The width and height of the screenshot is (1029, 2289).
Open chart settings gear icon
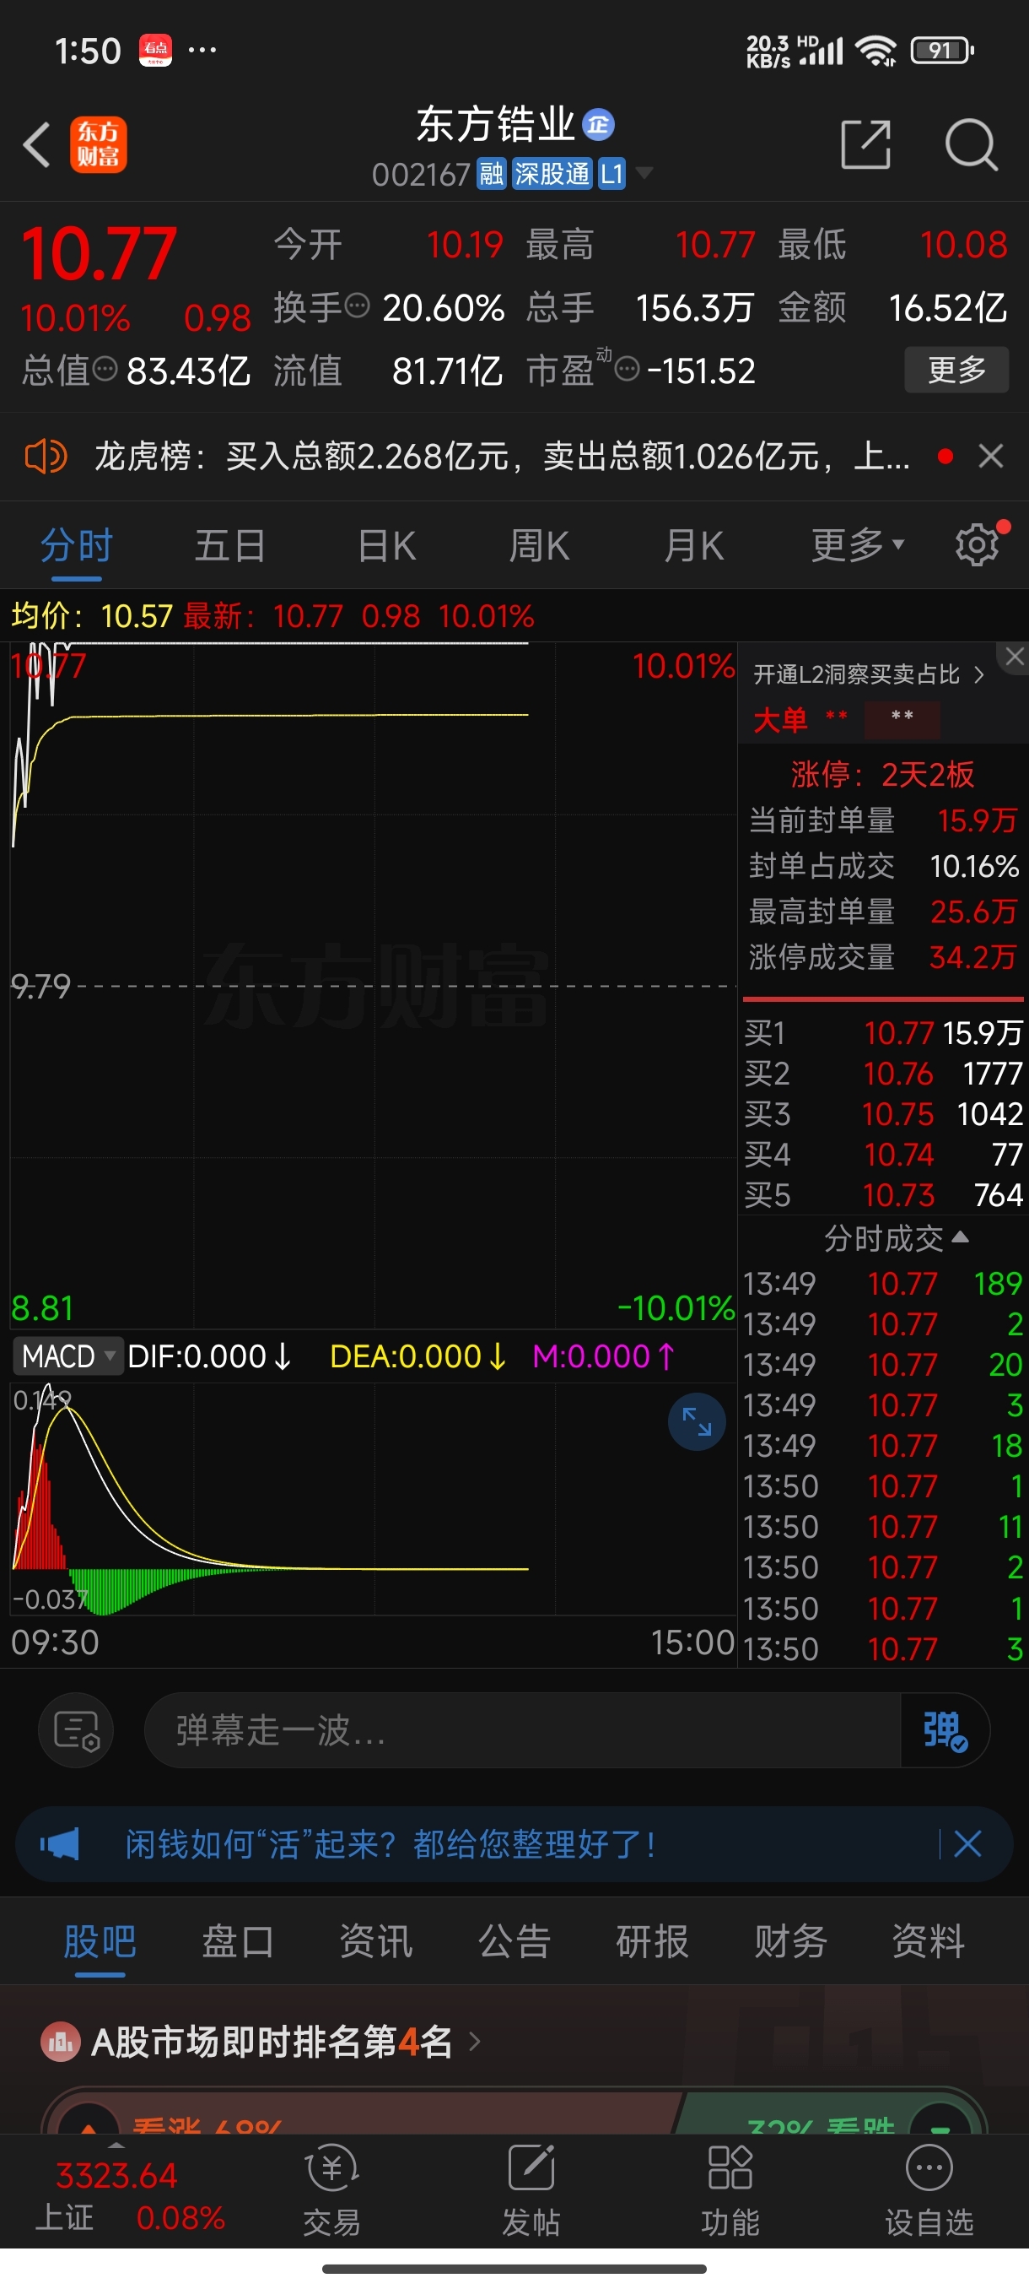click(978, 544)
